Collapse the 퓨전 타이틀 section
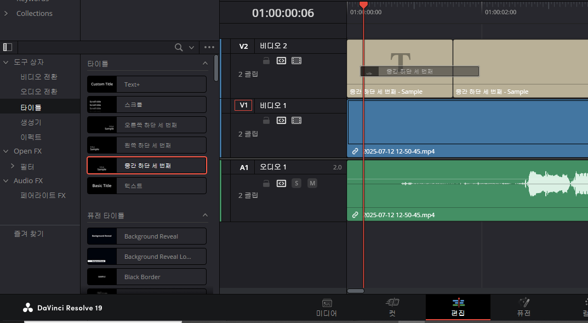 [x=205, y=215]
